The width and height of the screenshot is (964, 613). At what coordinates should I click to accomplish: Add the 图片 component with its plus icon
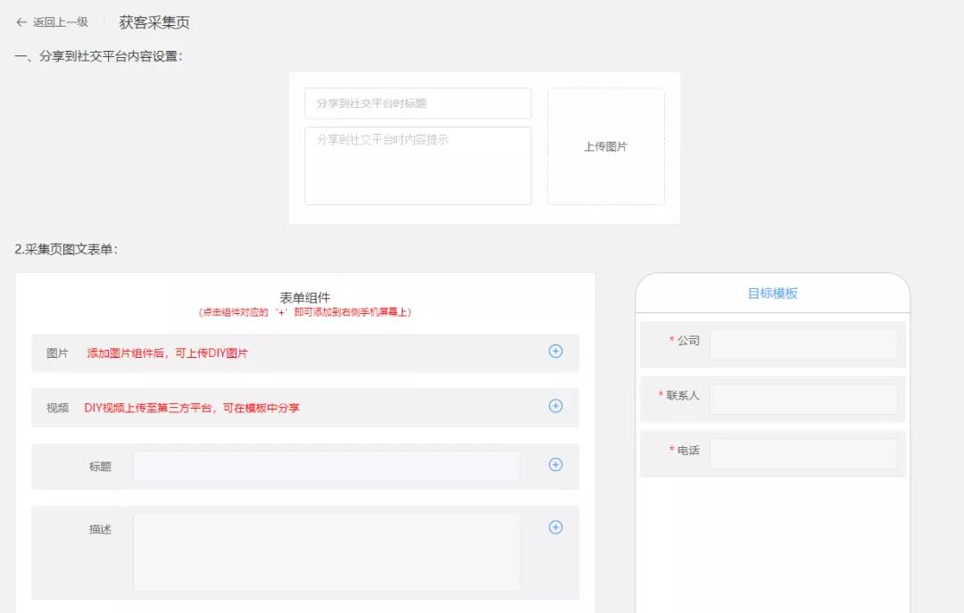(555, 352)
